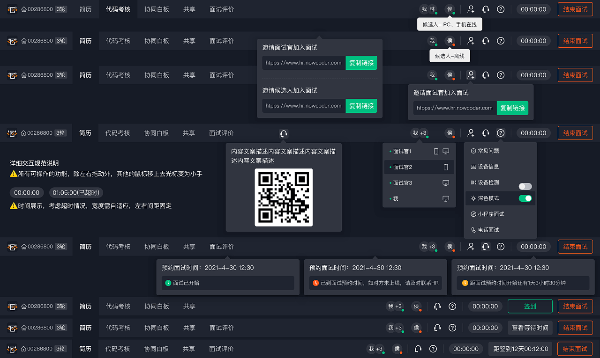Open 我+3 avatar group above interviewer list
The image size is (600, 358).
(x=420, y=133)
